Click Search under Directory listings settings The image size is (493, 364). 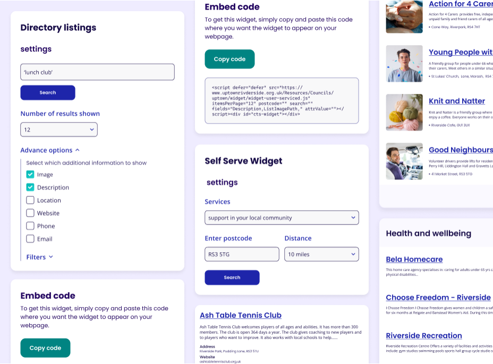(x=48, y=93)
